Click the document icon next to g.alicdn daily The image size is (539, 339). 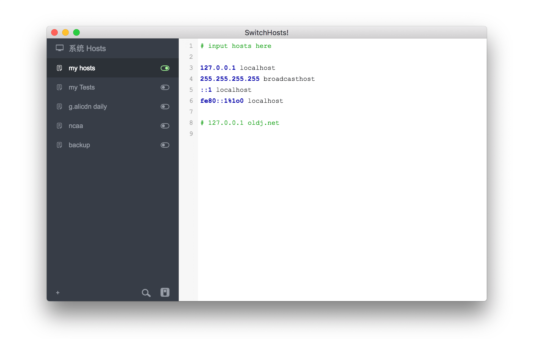(x=59, y=107)
